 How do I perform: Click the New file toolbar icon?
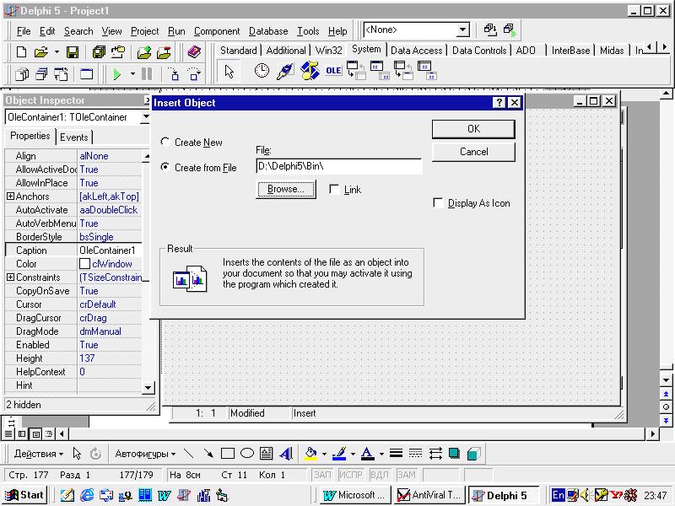point(21,52)
